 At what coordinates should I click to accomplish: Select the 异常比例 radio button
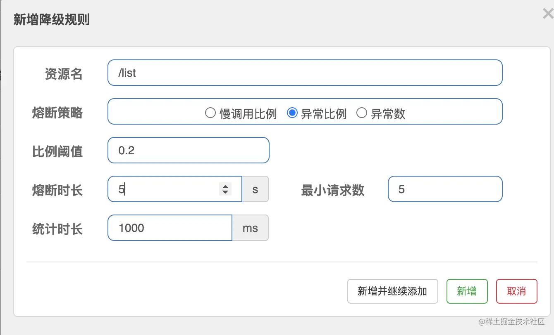[292, 113]
